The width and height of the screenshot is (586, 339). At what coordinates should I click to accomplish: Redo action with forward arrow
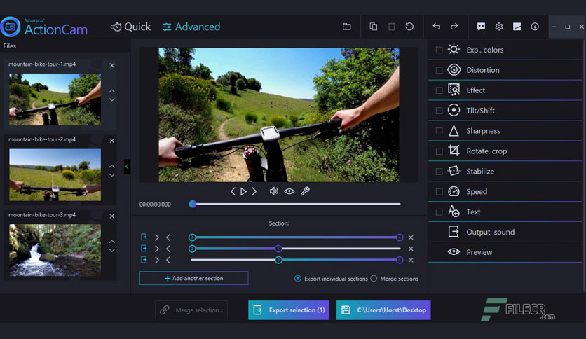[454, 27]
